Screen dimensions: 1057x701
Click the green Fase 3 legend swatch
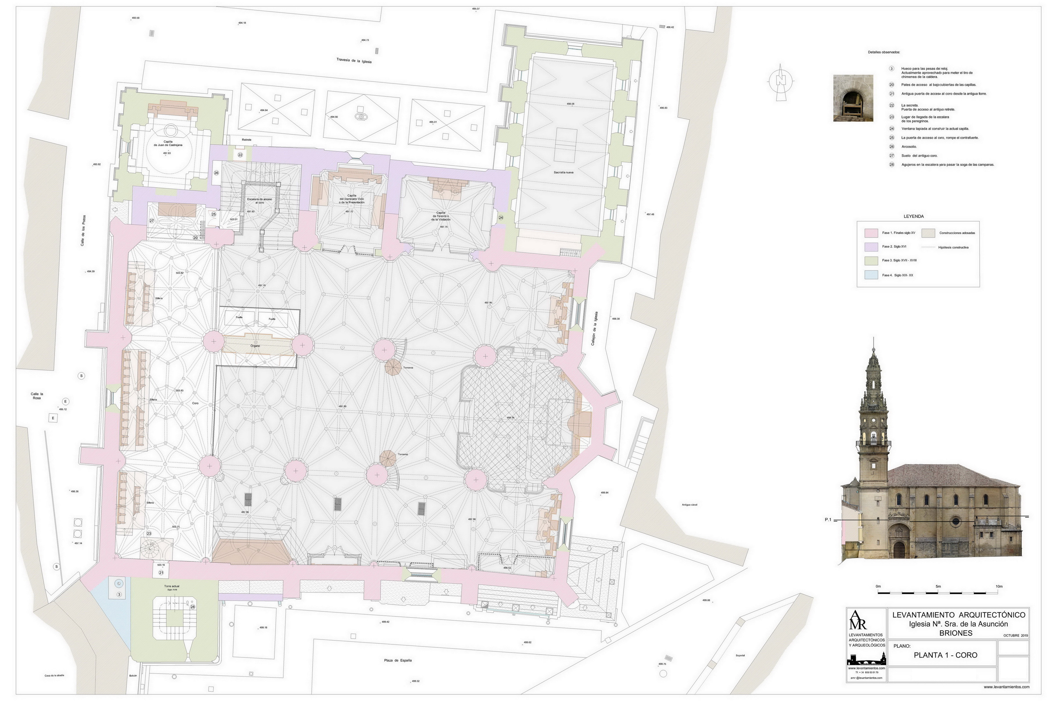[x=871, y=261]
